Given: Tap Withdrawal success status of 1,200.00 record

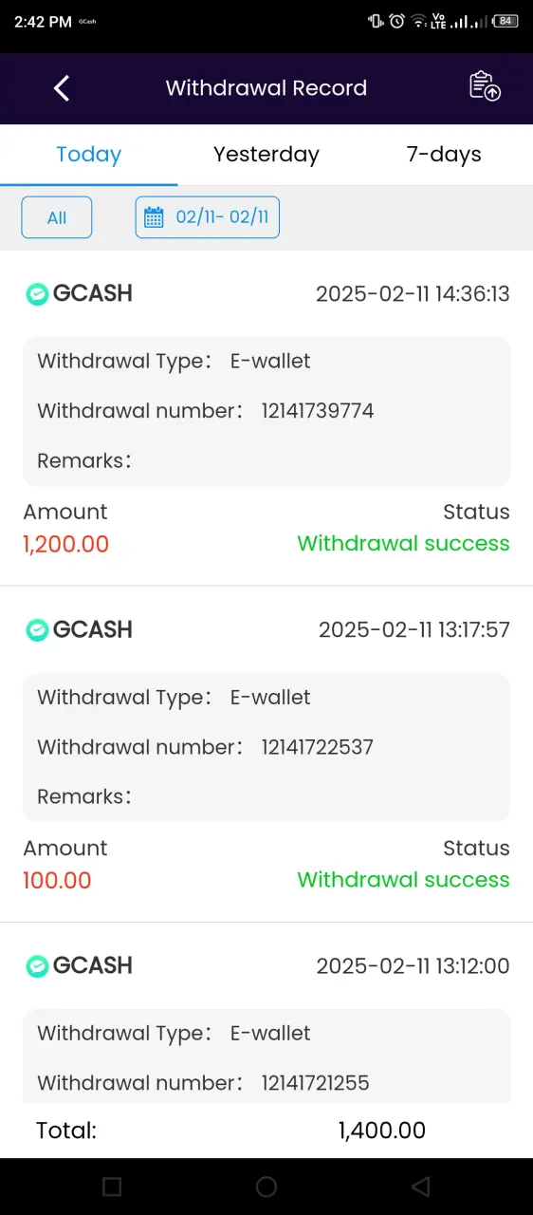Looking at the screenshot, I should click(x=403, y=544).
